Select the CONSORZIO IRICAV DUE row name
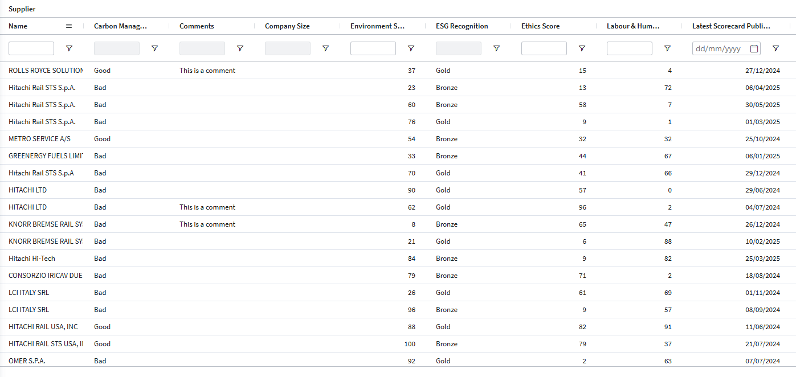Image resolution: width=796 pixels, height=377 pixels. point(46,276)
